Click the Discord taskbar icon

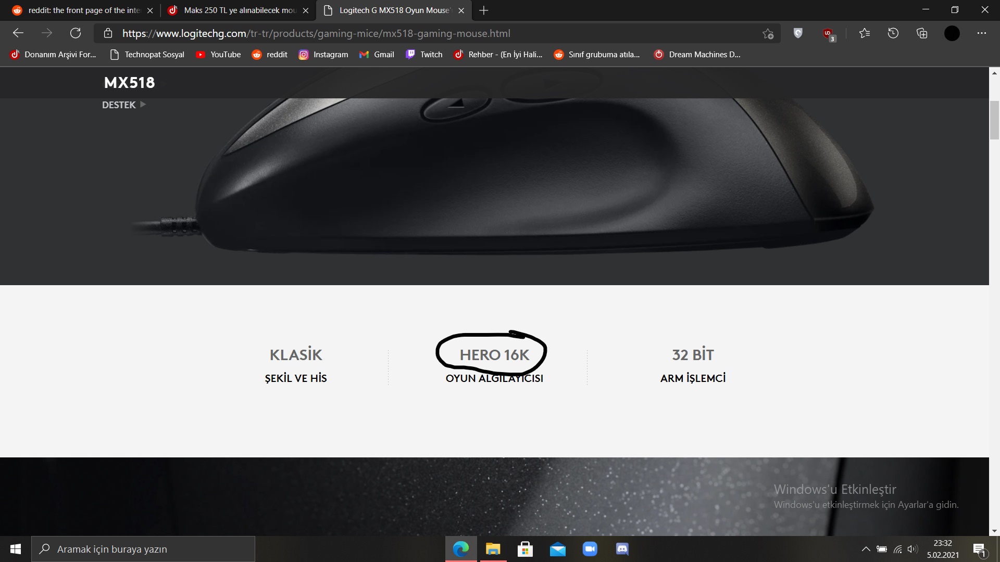(622, 548)
